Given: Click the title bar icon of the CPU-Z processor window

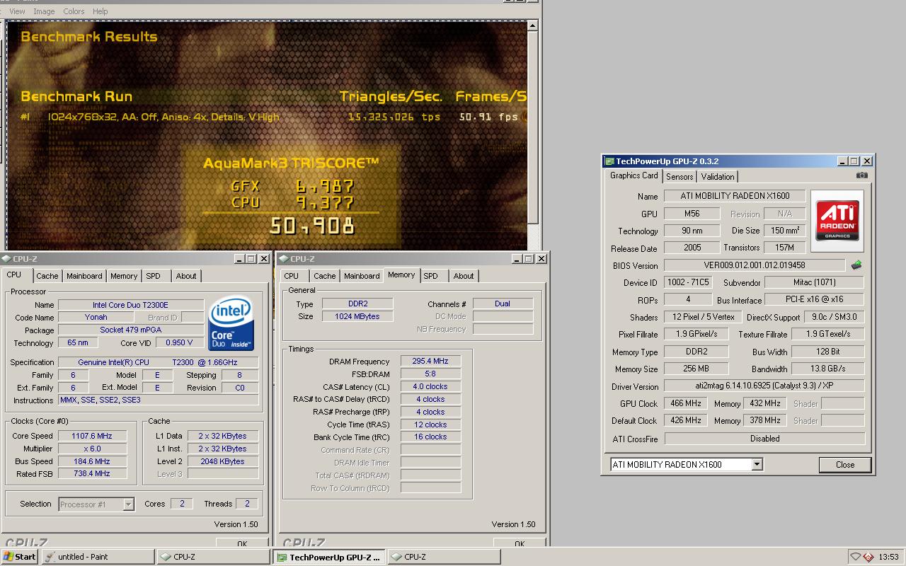Looking at the screenshot, I should [x=6, y=259].
